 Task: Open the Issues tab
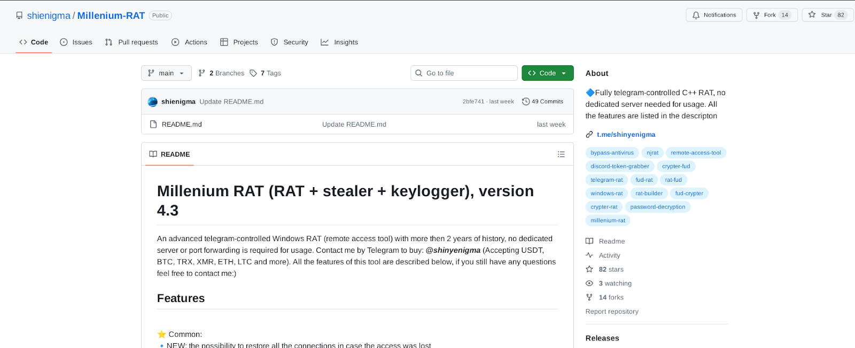tap(76, 42)
